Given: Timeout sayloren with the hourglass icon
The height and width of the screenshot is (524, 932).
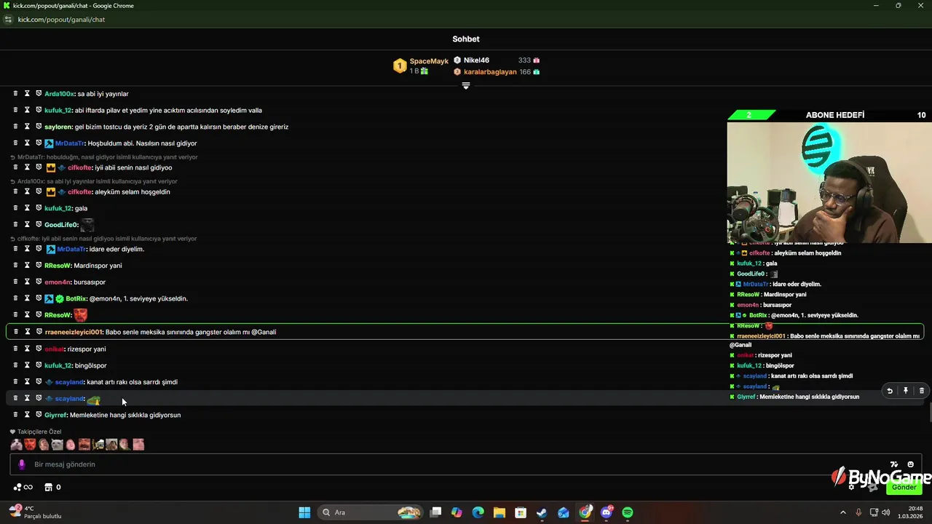Looking at the screenshot, I should [27, 126].
